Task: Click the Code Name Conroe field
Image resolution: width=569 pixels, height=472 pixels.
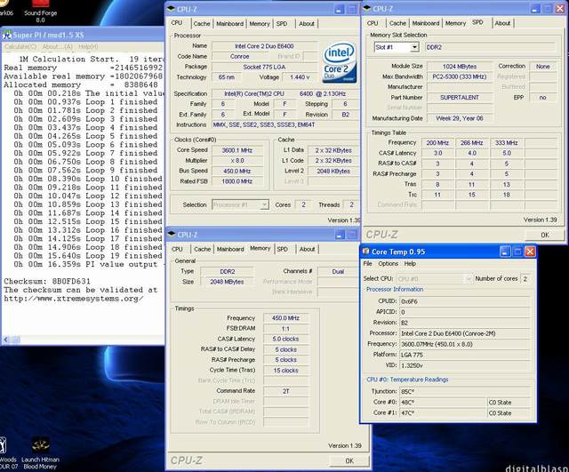Action: 239,56
